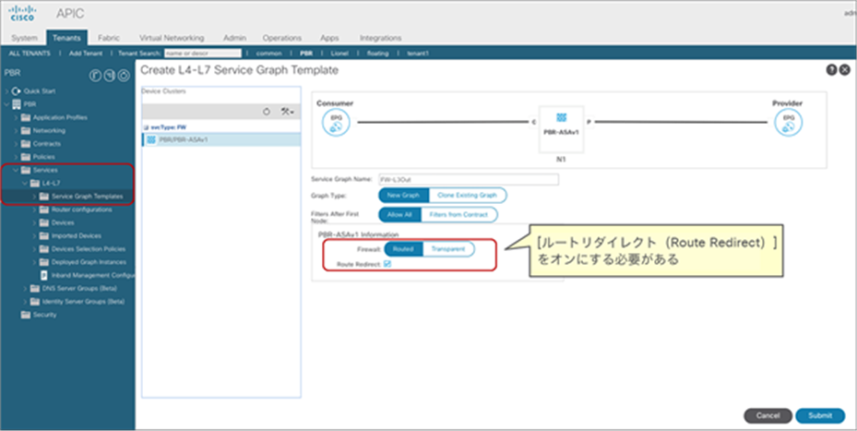Open the help icon in dialog header
The height and width of the screenshot is (431, 857).
point(831,69)
